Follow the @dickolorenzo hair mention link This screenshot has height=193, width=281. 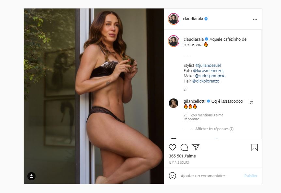[x=206, y=81]
